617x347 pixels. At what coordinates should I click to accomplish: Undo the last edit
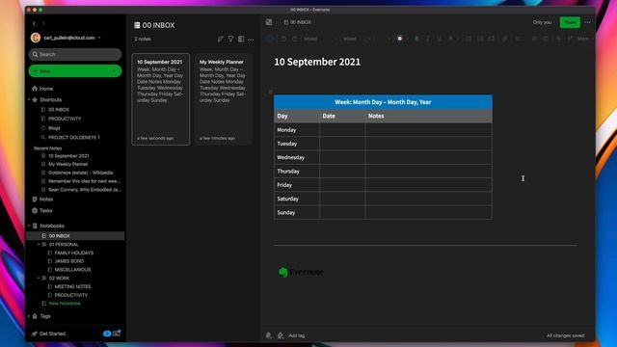pyautogui.click(x=282, y=39)
